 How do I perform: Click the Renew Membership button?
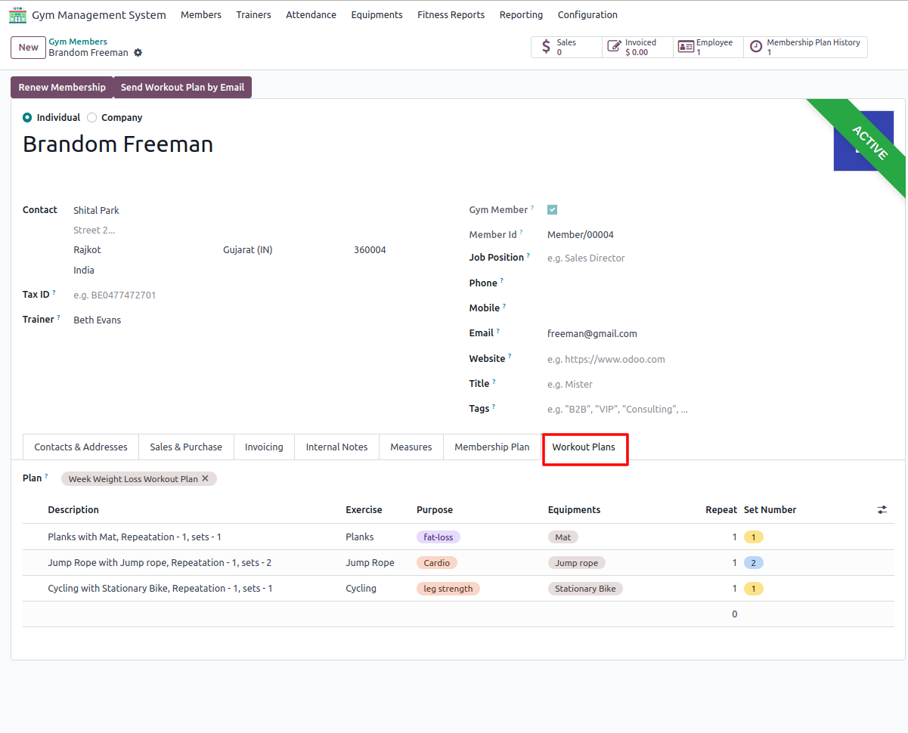coord(62,88)
